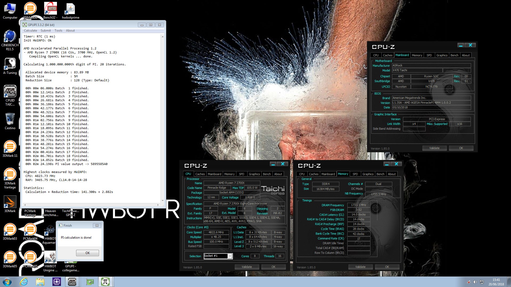The image size is (511, 287).
Task: Switch to Caches tab in CPU-Z Mainboard window
Action: pyautogui.click(x=388, y=55)
